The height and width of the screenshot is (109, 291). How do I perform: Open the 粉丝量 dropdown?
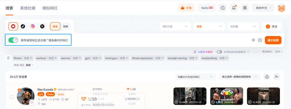pos(243,26)
